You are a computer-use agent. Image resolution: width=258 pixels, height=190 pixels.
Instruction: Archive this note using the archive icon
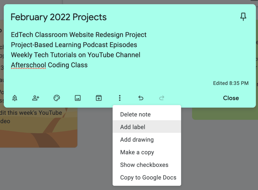99,98
